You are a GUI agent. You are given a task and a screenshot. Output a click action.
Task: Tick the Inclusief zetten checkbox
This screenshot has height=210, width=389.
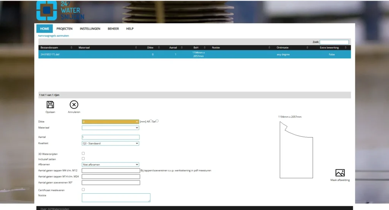[x=83, y=159]
